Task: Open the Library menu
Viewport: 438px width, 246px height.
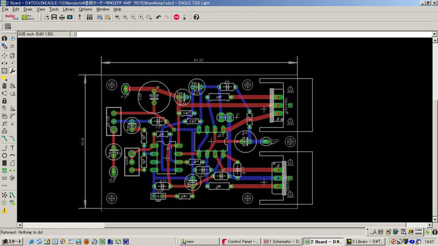Action: point(68,10)
